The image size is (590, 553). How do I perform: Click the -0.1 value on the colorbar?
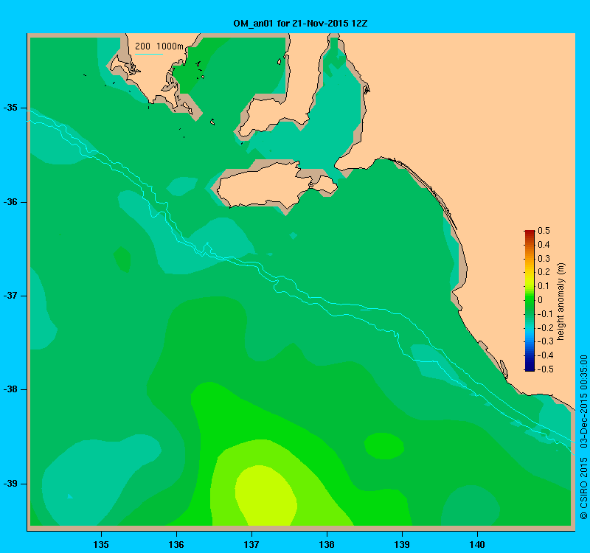click(545, 314)
